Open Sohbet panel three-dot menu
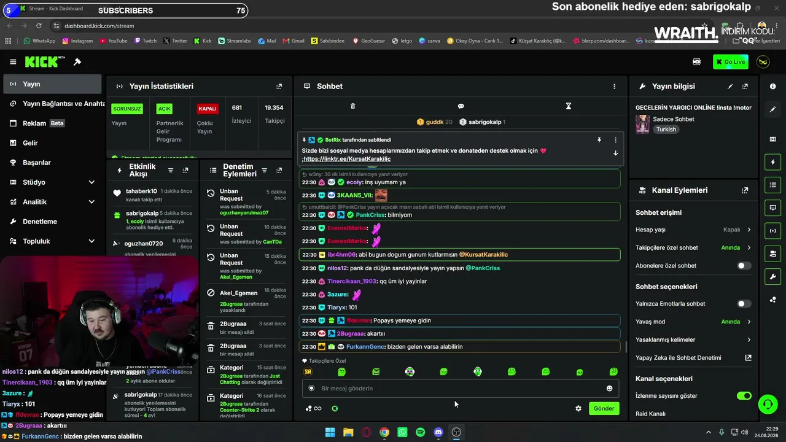The image size is (786, 442). coord(614,87)
